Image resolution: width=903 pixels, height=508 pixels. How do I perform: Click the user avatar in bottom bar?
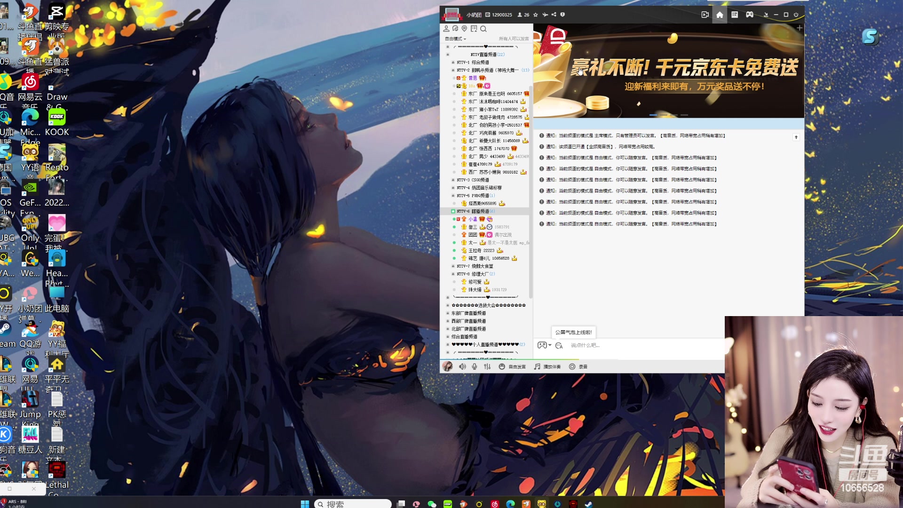(x=447, y=366)
